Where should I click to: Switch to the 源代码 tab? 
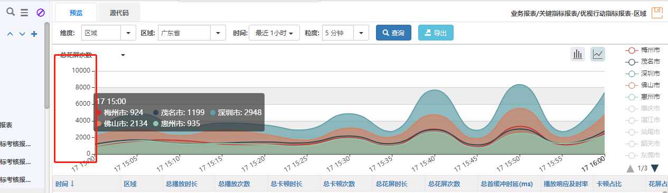pos(119,13)
